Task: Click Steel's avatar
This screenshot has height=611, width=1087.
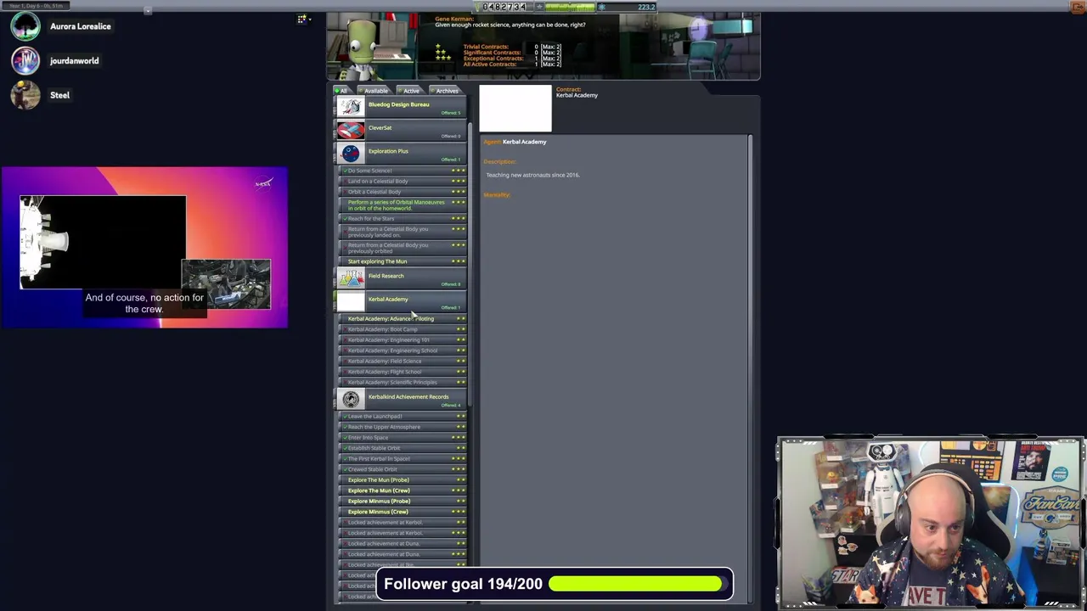Action: tap(25, 95)
